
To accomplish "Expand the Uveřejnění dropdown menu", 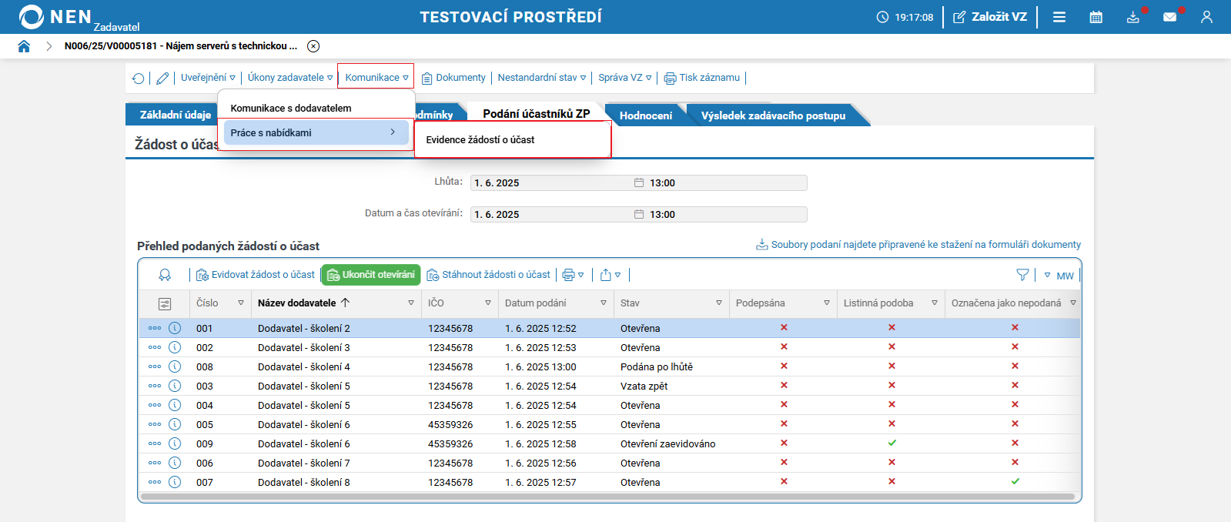I will tap(208, 78).
